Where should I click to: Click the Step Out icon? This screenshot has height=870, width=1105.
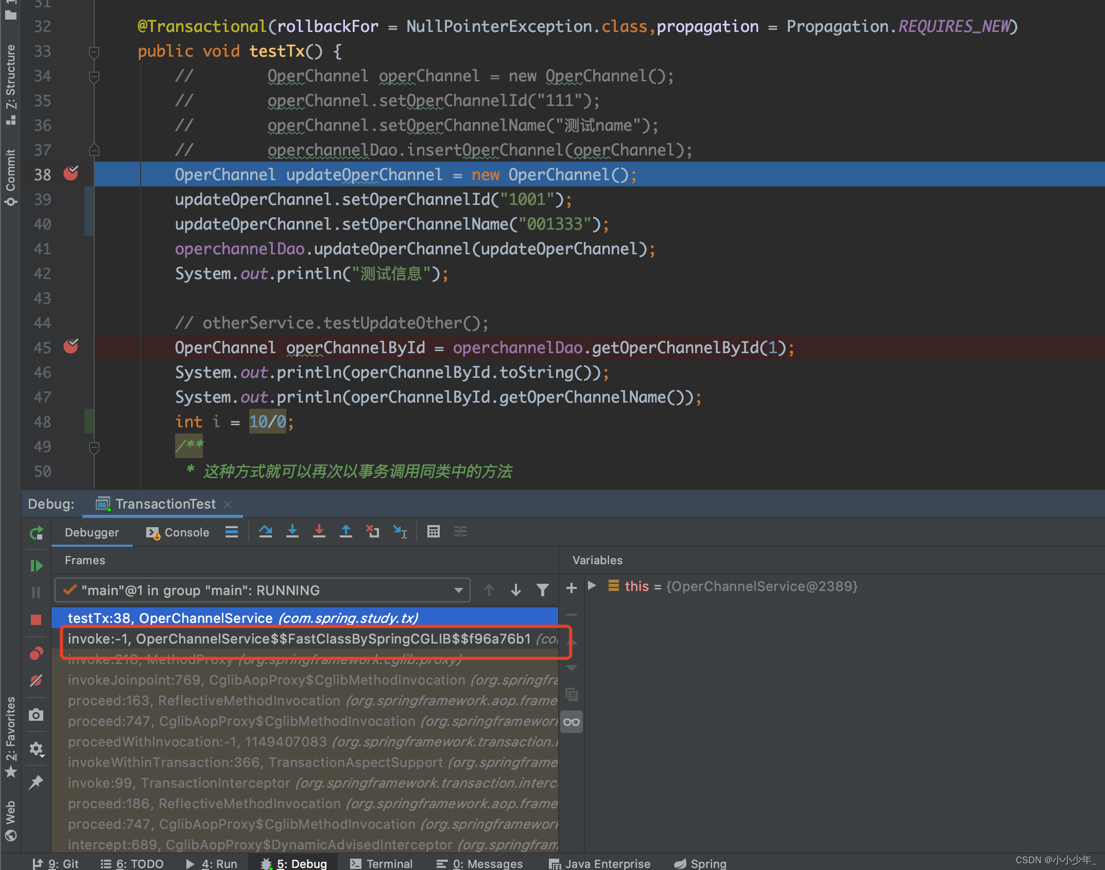tap(346, 531)
